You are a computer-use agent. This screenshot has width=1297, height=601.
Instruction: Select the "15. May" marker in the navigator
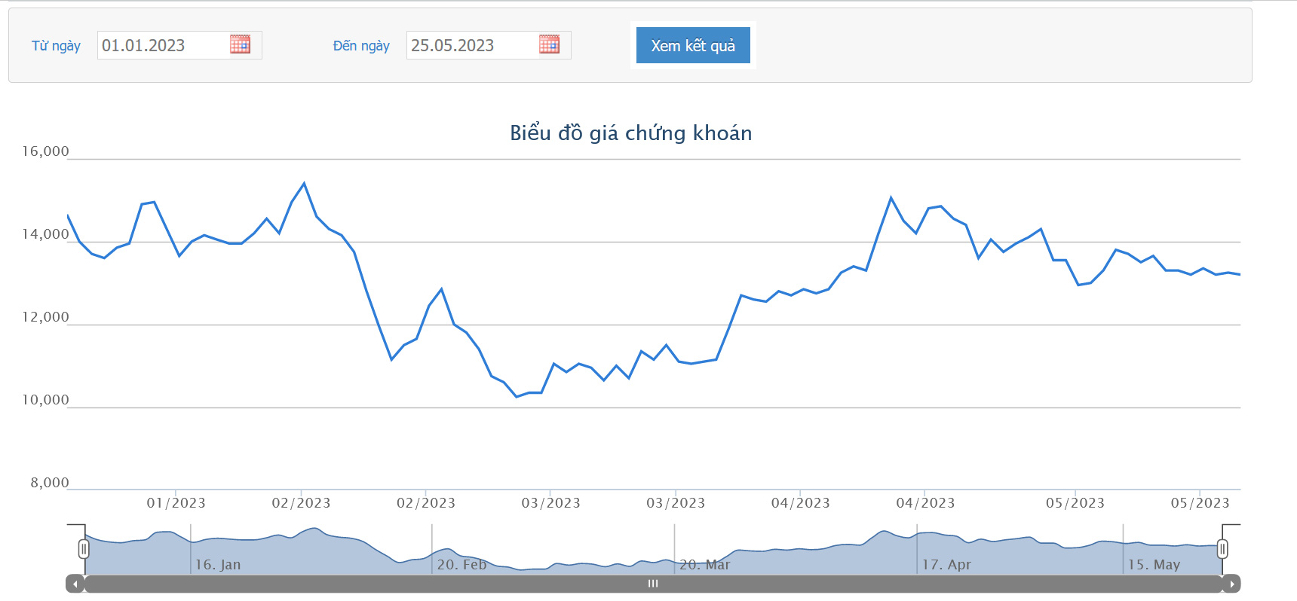point(1154,564)
